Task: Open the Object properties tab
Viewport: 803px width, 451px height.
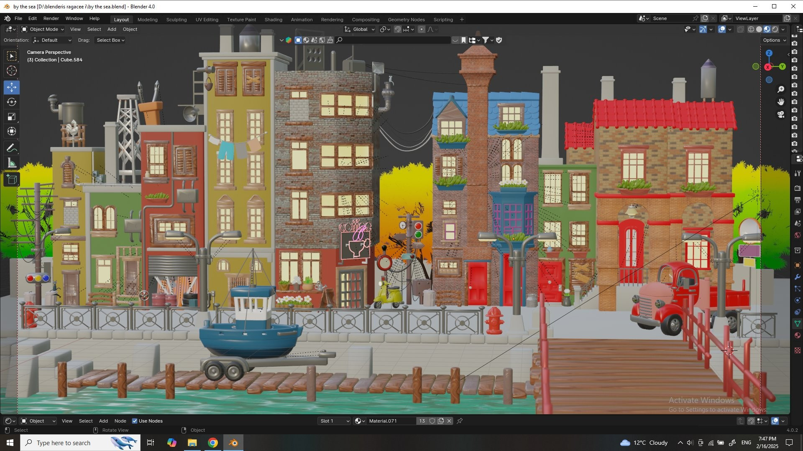Action: click(x=798, y=265)
